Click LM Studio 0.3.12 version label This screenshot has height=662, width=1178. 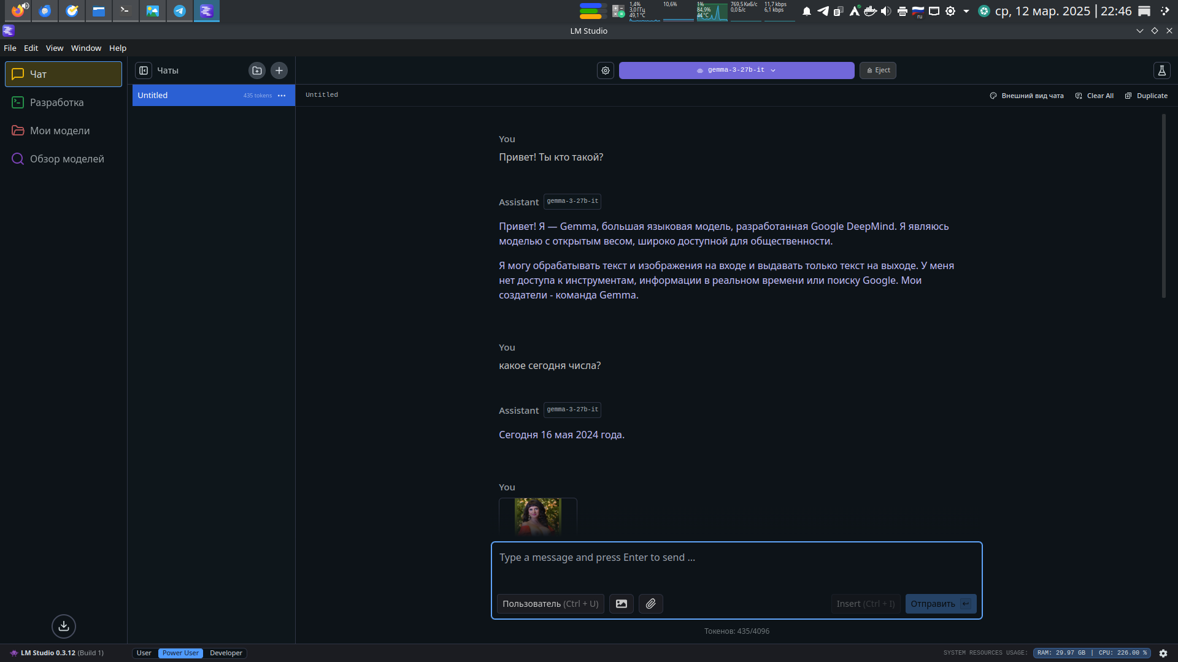56,653
